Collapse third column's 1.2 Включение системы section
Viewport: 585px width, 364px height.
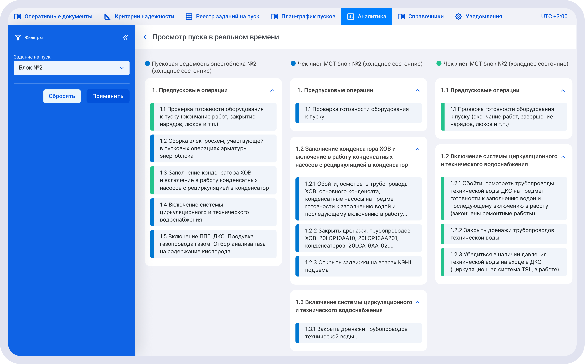click(x=563, y=157)
